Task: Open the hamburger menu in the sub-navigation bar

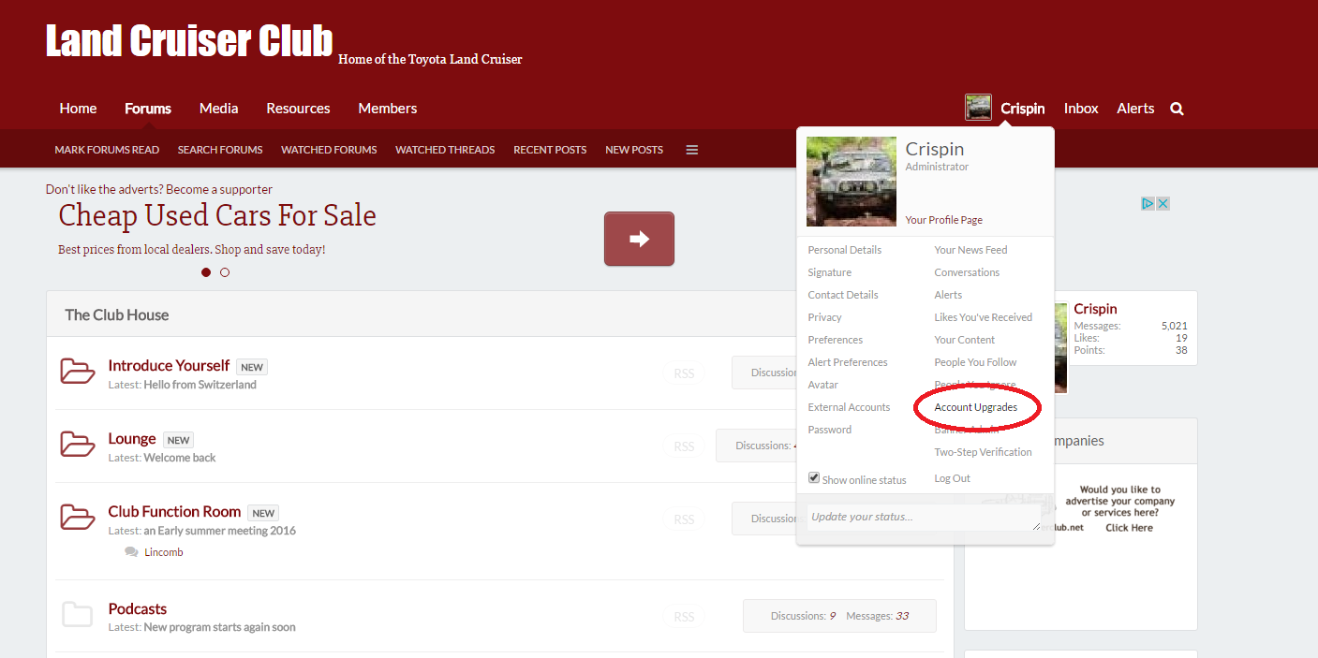Action: (x=692, y=150)
